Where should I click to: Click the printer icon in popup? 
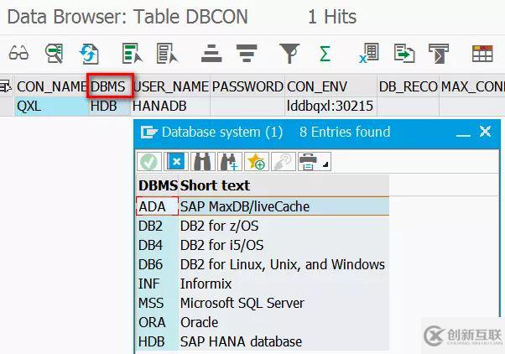(309, 162)
